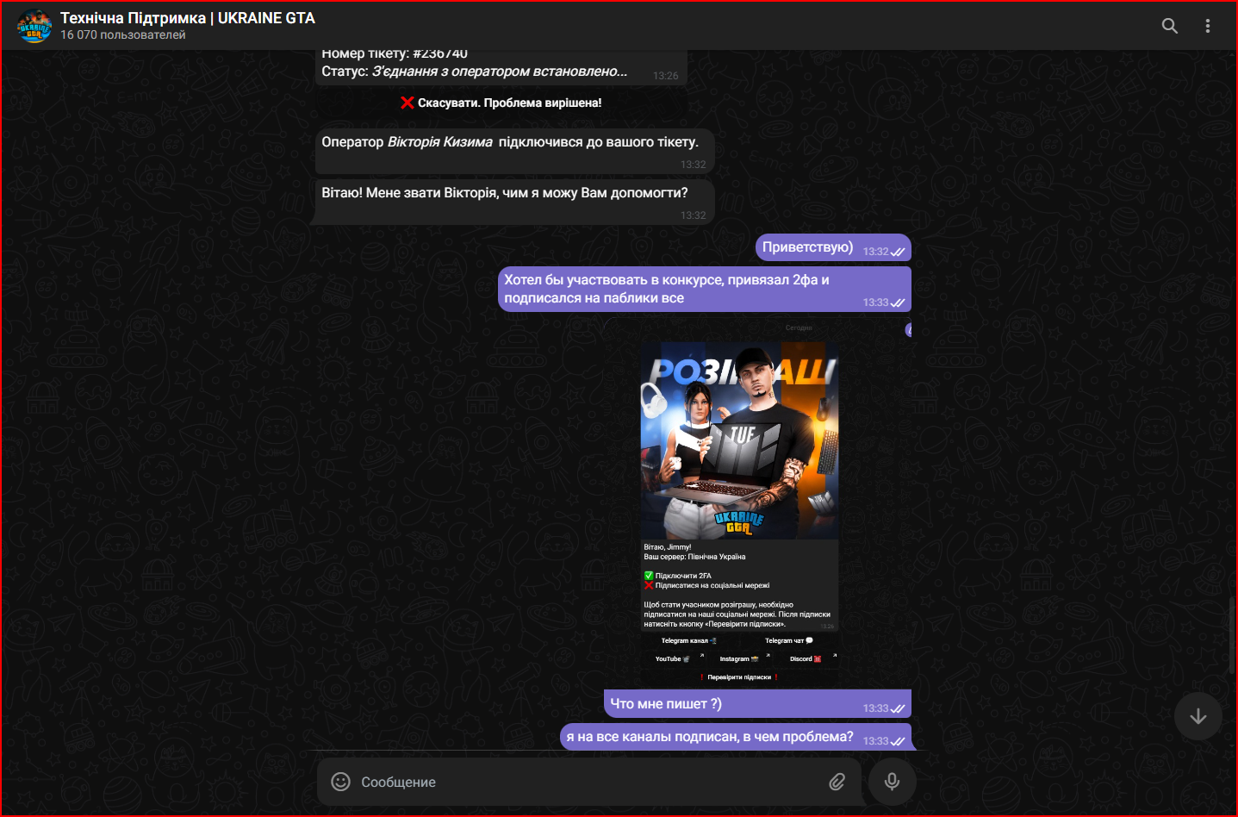Open search in this chat
The image size is (1238, 817).
coord(1169,26)
